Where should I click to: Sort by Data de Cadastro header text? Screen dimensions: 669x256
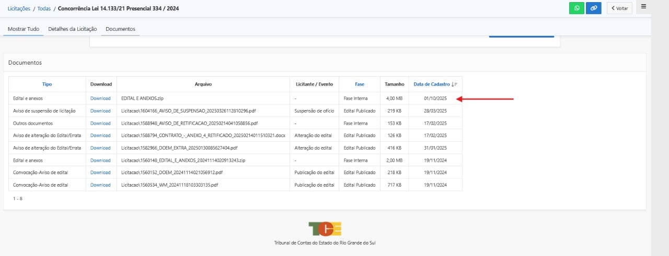431,84
